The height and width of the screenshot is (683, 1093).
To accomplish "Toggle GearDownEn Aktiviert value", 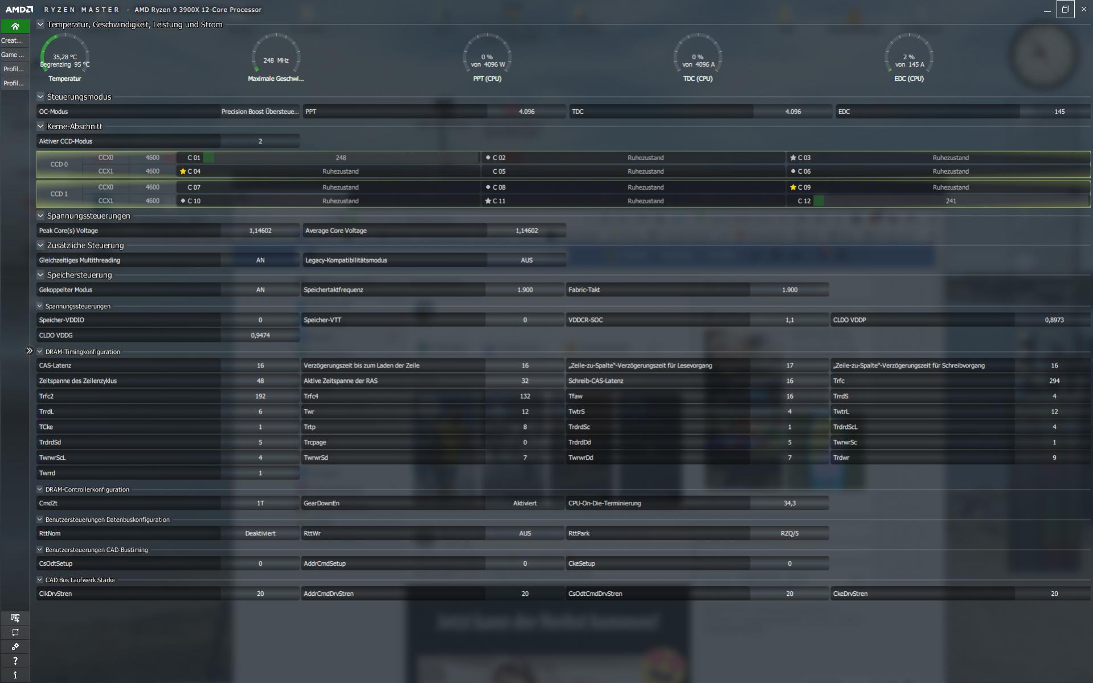I will [x=525, y=504].
